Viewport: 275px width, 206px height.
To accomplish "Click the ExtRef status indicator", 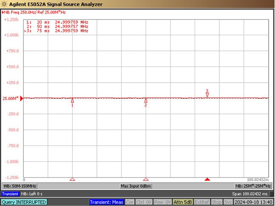I will click(202, 202).
